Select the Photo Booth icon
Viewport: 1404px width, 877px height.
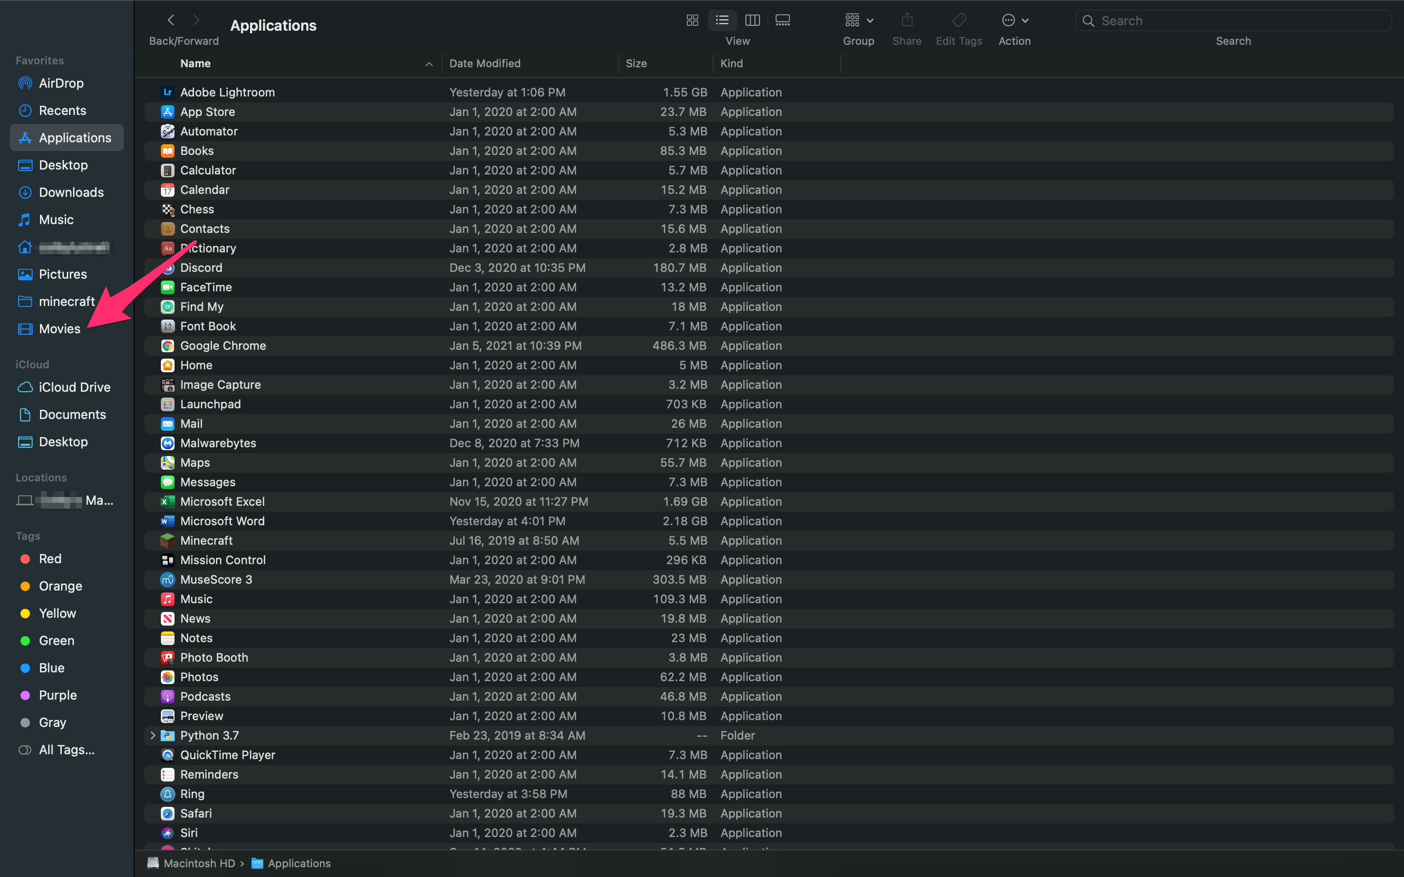(168, 657)
